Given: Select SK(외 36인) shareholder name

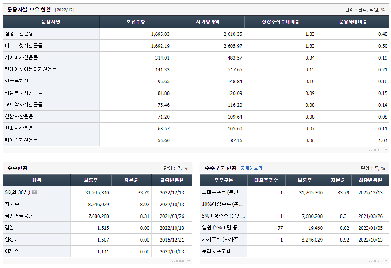Looking at the screenshot, I should tap(17, 192).
